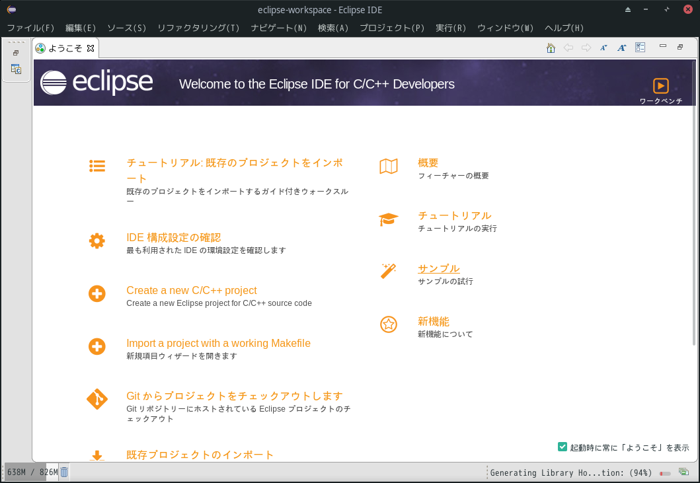Click the Git diamond icon
This screenshot has height=483, width=700.
click(x=97, y=399)
